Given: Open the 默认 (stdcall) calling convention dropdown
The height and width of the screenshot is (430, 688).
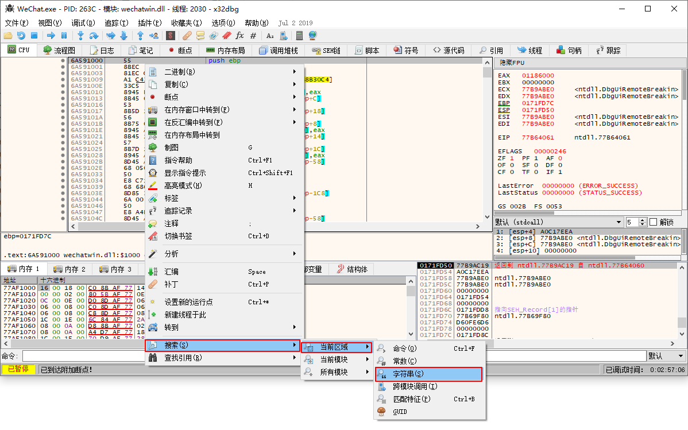Looking at the screenshot, I should (x=558, y=222).
